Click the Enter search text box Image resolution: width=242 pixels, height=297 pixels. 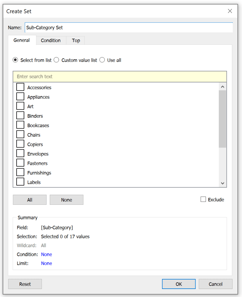(120, 76)
